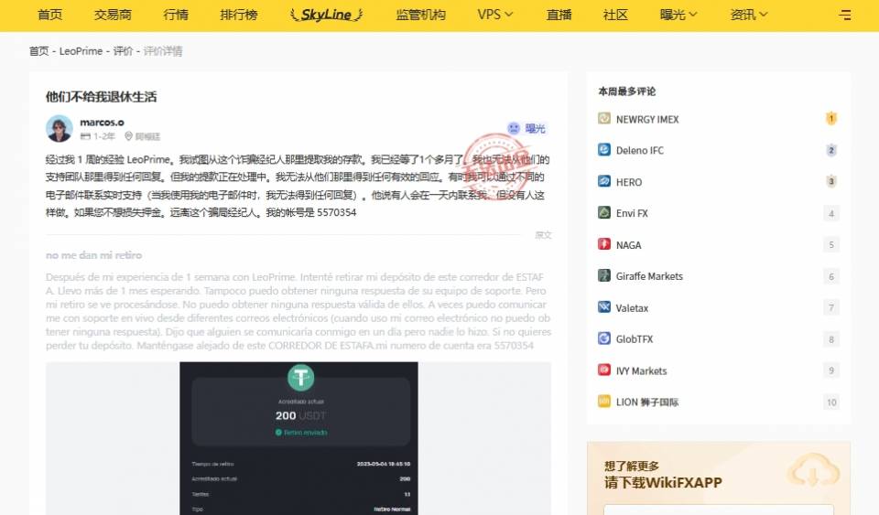Screen dimensions: 879x515
Task: Expand the 曝光 dropdown in the navigation bar
Action: (x=678, y=16)
